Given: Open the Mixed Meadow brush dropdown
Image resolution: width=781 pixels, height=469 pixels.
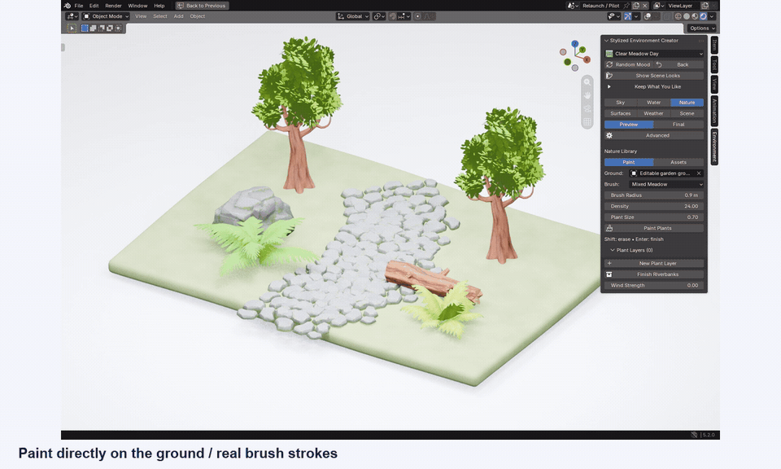Looking at the screenshot, I should pyautogui.click(x=666, y=184).
